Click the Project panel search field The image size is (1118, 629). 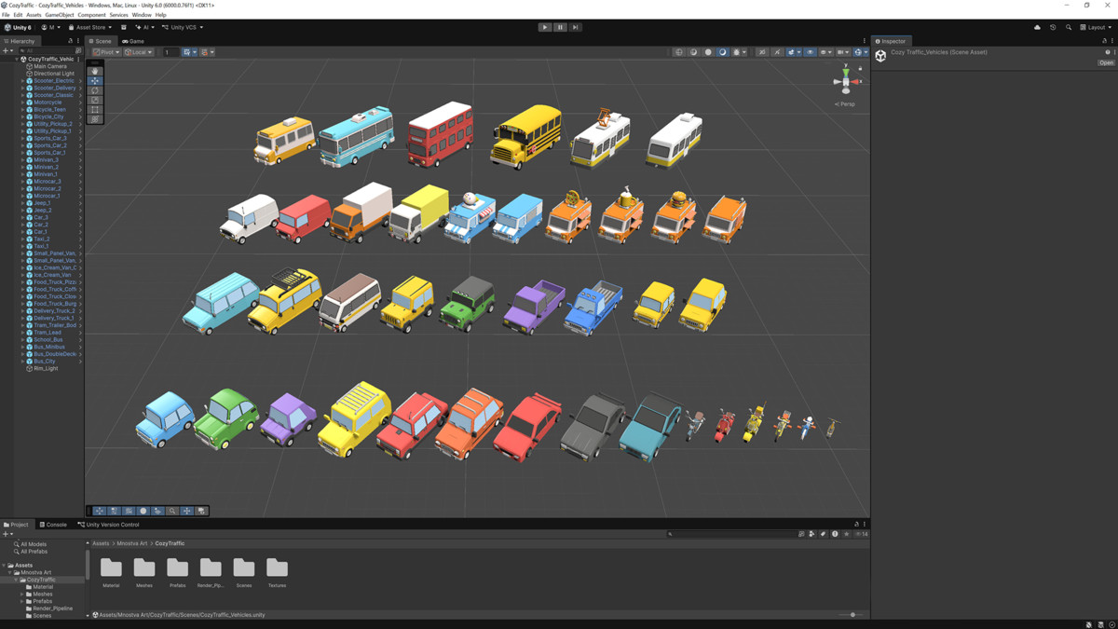(731, 534)
